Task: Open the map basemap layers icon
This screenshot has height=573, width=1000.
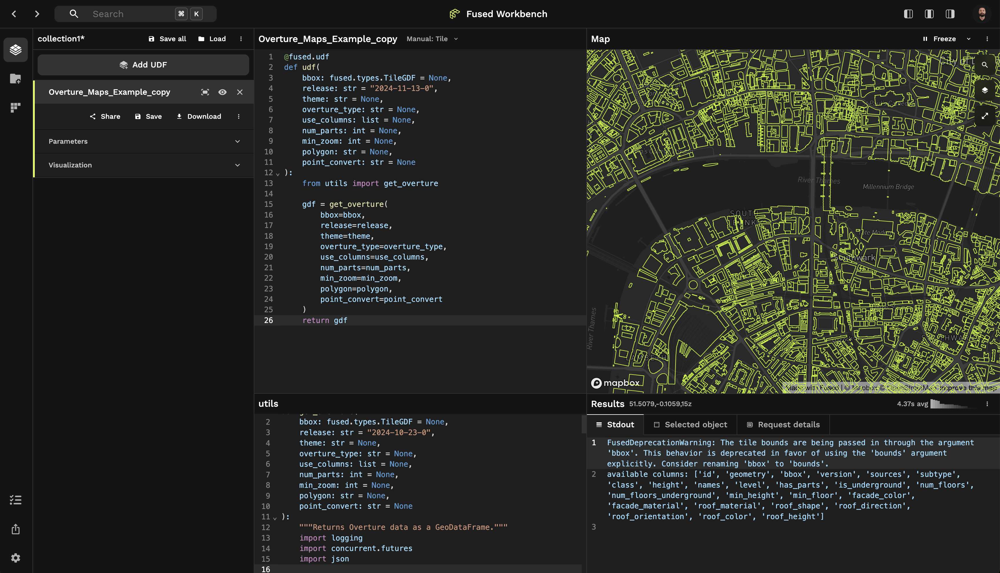Action: (985, 90)
